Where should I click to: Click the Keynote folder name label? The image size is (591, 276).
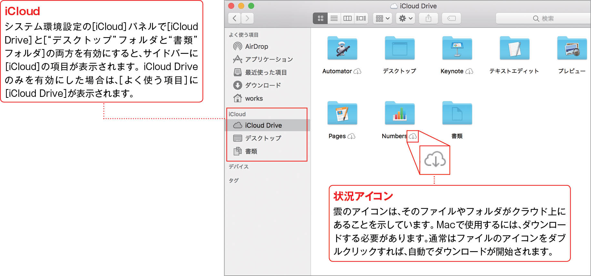click(x=452, y=71)
